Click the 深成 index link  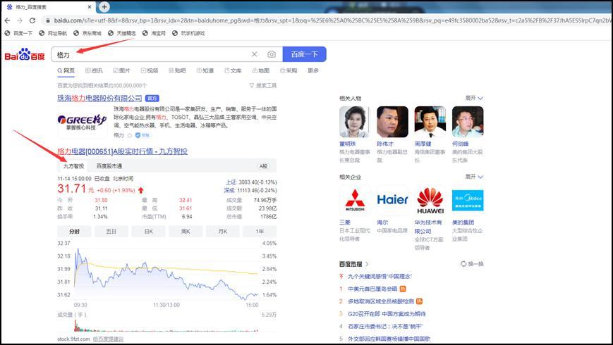[x=229, y=190]
